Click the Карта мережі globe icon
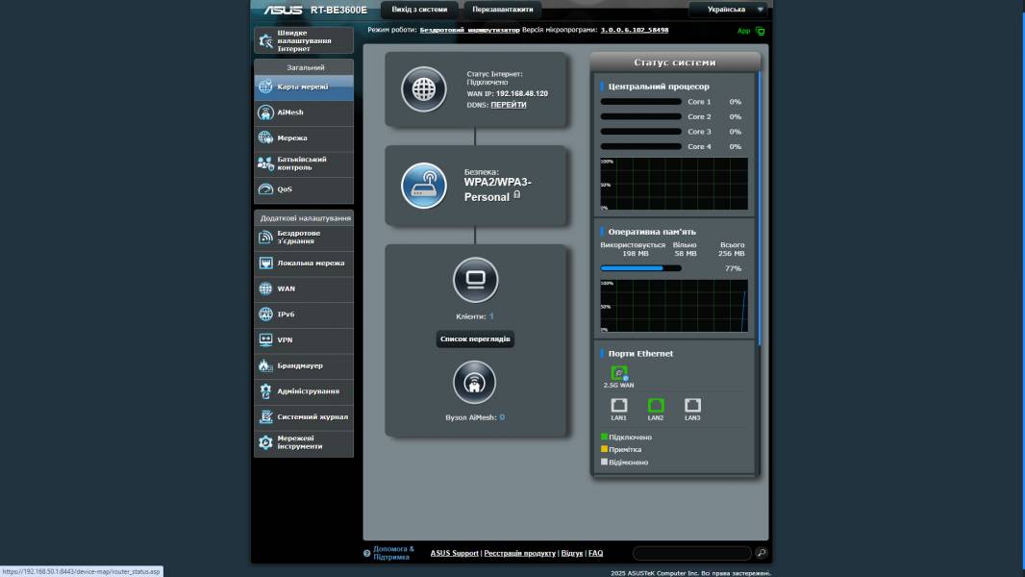Screen dimensions: 1025x577 (265, 87)
